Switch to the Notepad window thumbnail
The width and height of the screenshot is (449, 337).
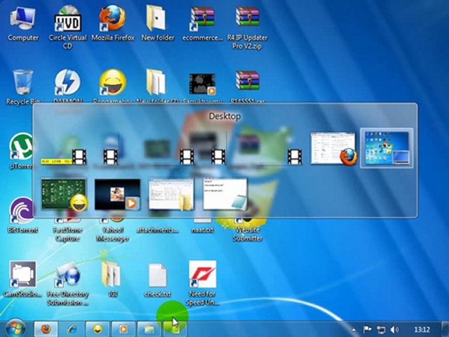click(225, 194)
